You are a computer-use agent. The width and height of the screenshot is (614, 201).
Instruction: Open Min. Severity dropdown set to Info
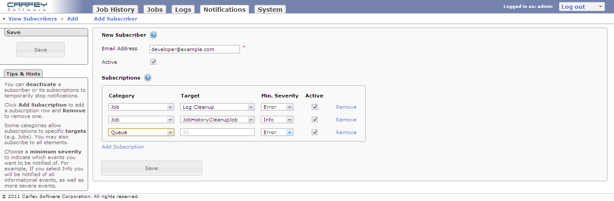(277, 120)
